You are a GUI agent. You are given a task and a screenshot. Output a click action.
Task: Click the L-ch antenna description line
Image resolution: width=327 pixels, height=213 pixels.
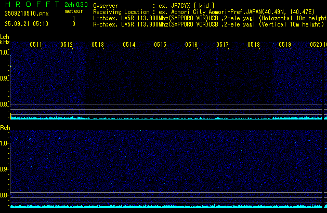(208, 17)
